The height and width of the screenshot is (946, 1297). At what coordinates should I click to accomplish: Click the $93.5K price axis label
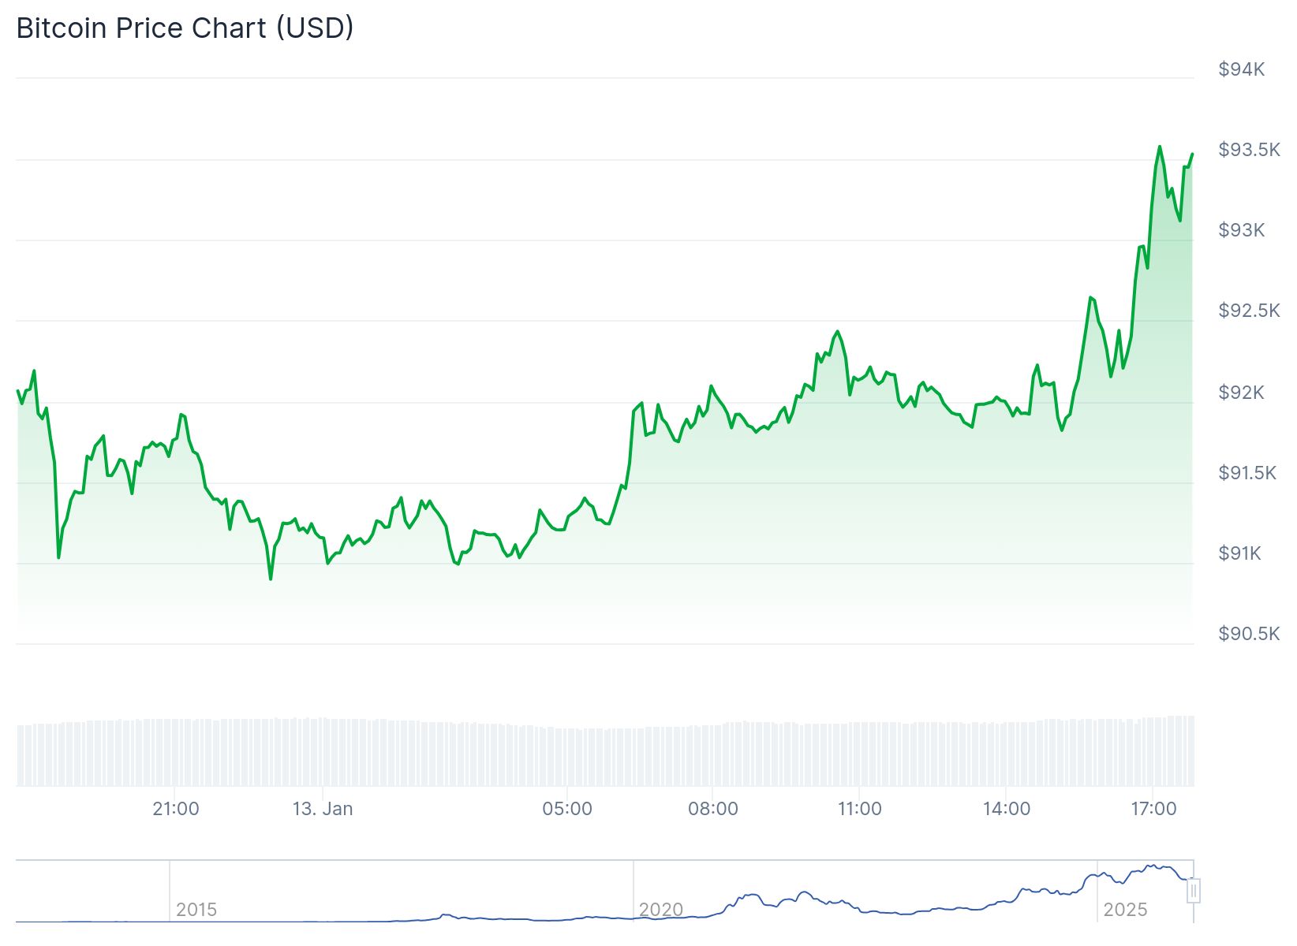coord(1249,150)
